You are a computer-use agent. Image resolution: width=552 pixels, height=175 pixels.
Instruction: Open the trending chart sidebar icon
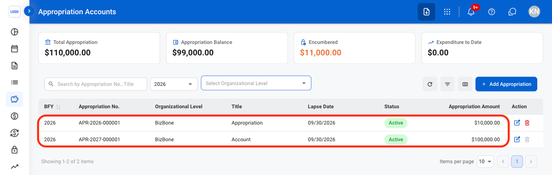14,166
